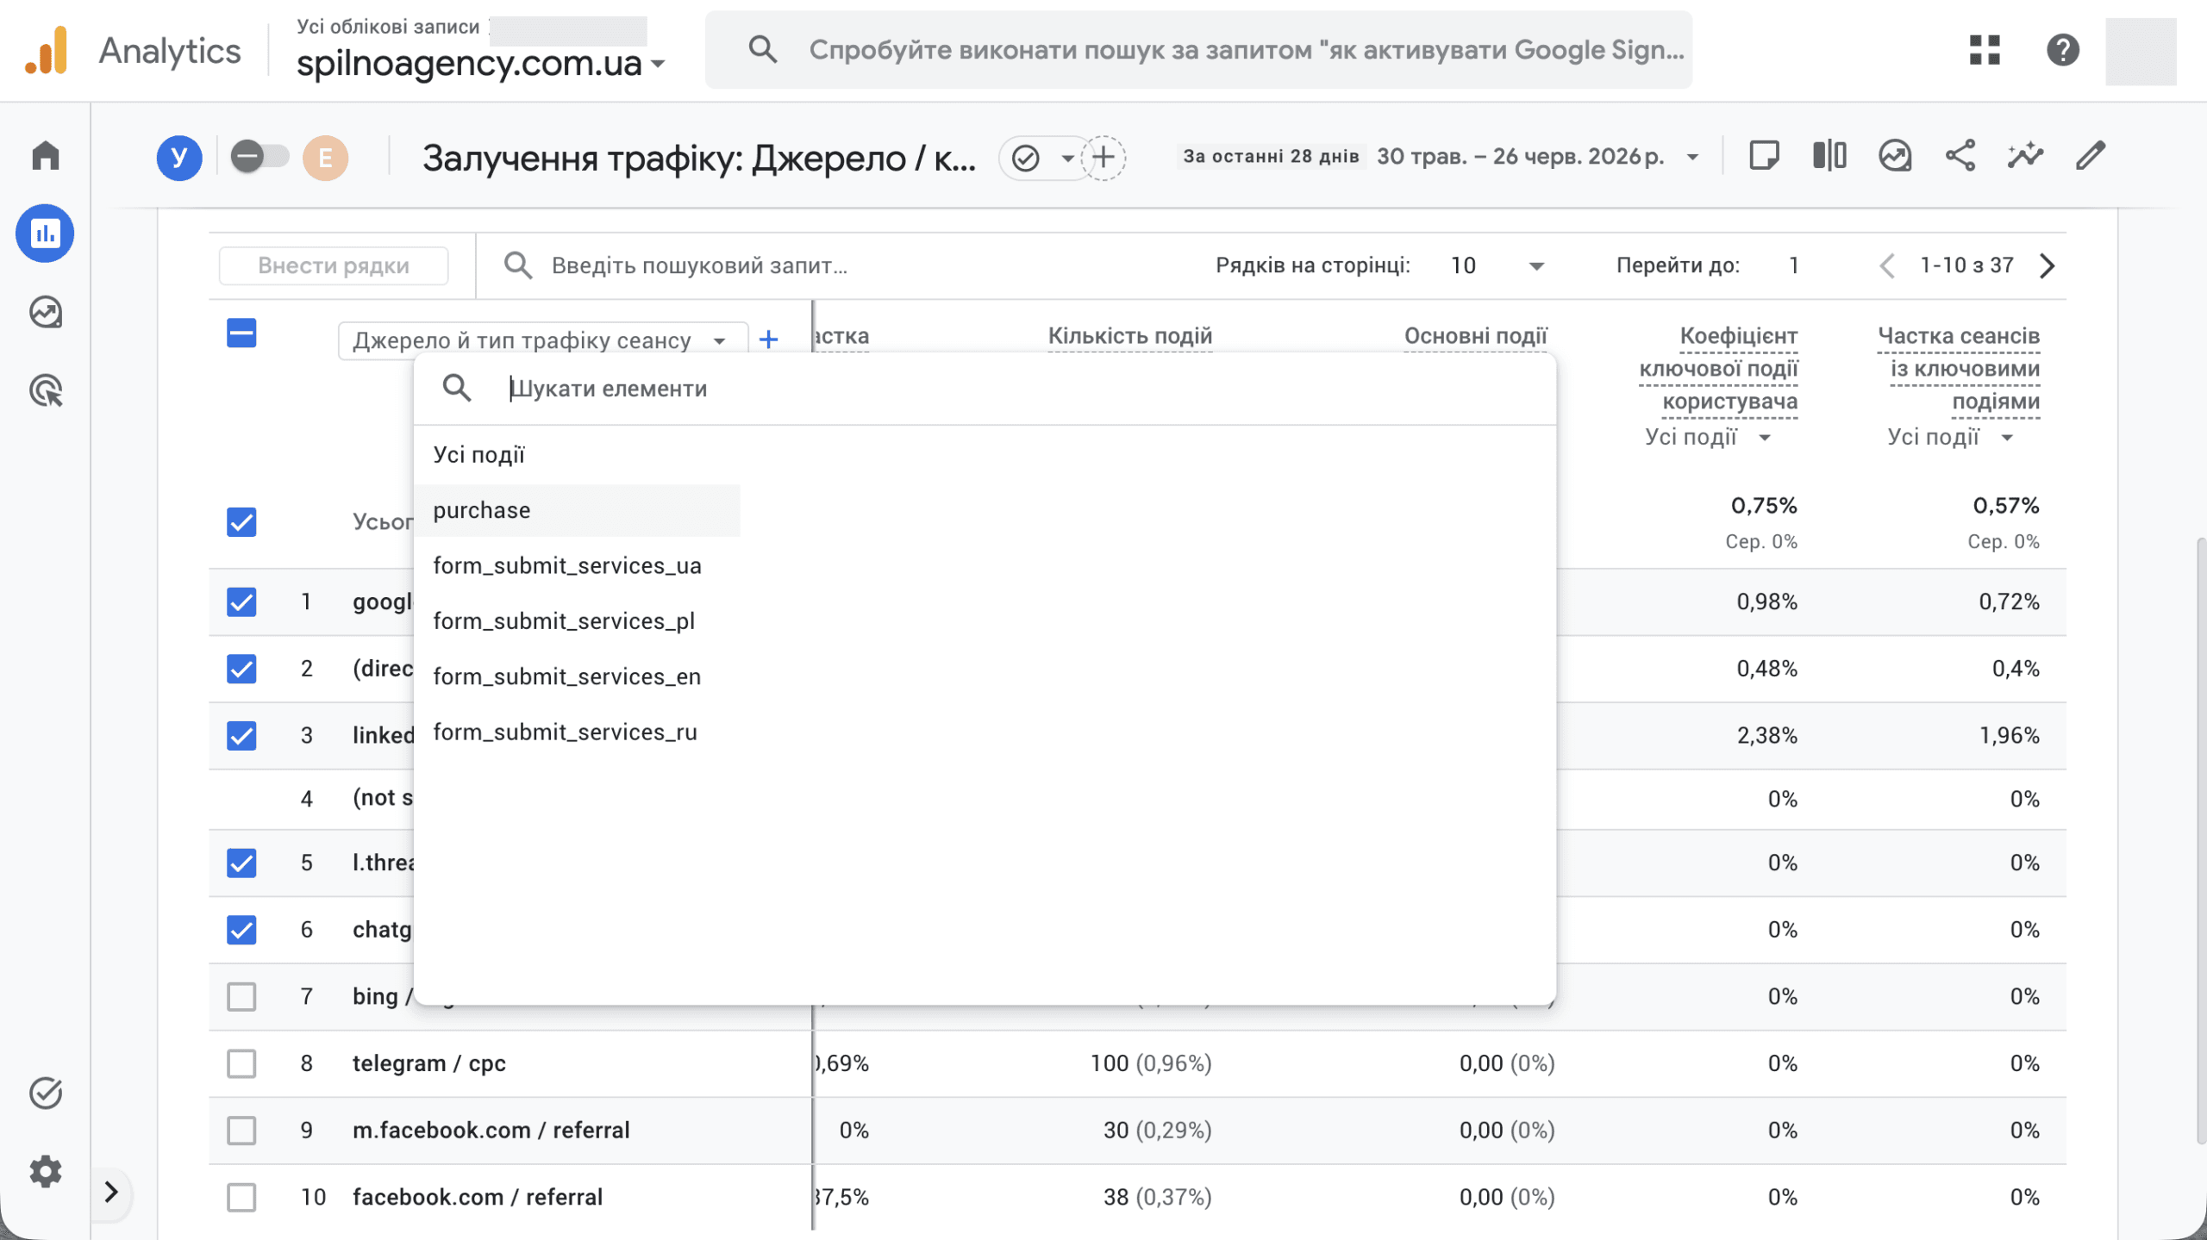2207x1240 pixels.
Task: Open 'Усі події' dropdown under session rate
Action: click(1949, 437)
